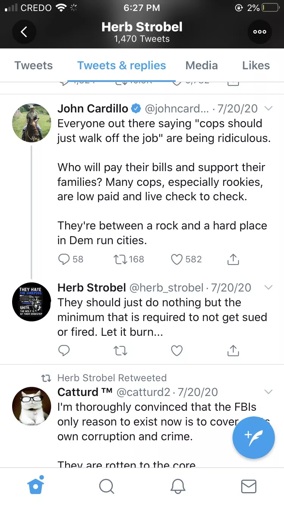Go to Home in bottom navigation
This screenshot has height=505, width=284.
point(36,486)
